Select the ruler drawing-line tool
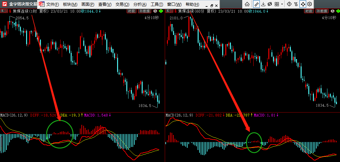 point(256,4)
